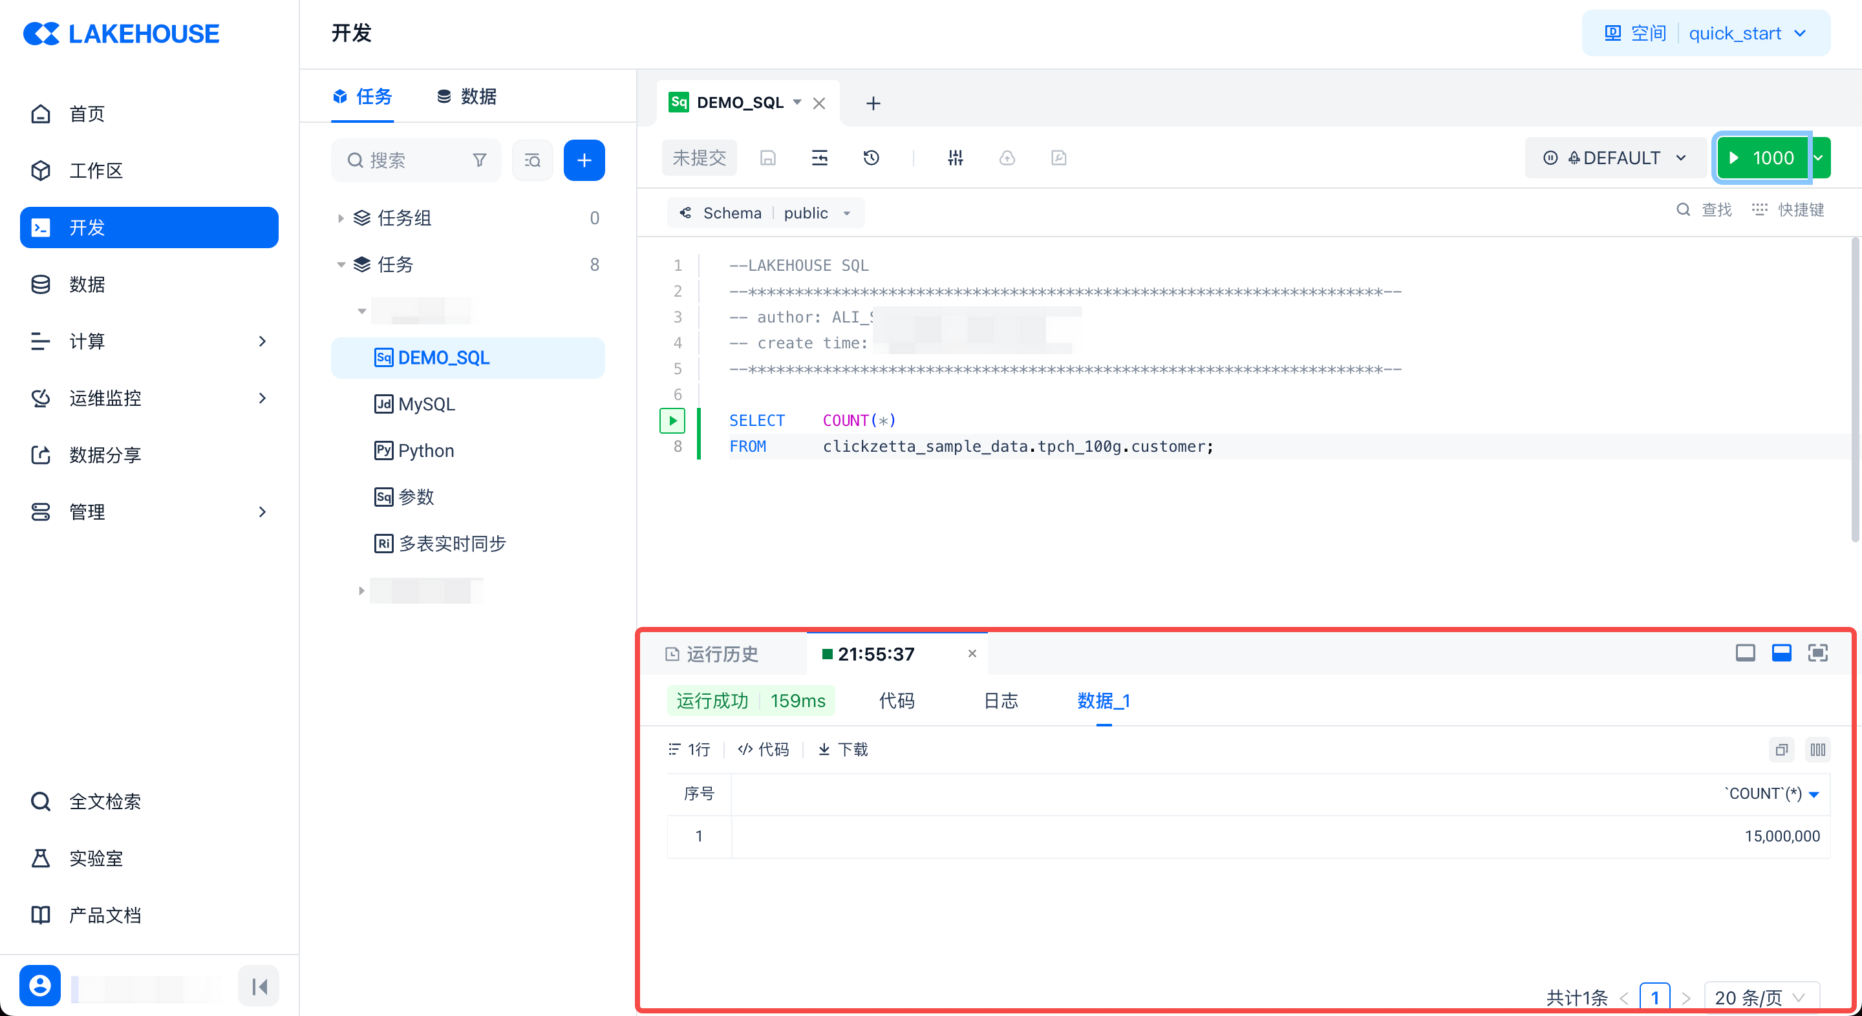Image resolution: width=1862 pixels, height=1016 pixels.
Task: Open the version history clock icon
Action: coord(871,158)
